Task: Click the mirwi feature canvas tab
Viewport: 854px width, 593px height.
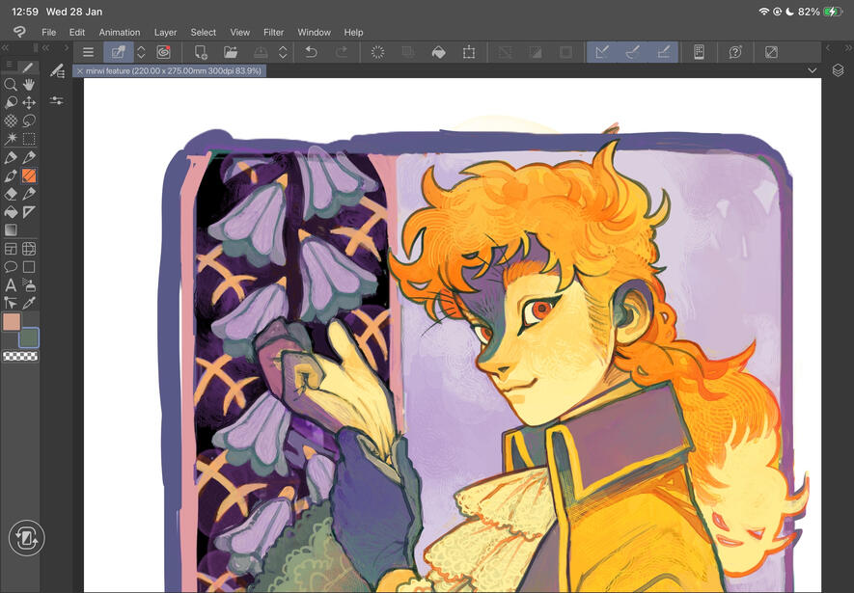Action: pyautogui.click(x=171, y=71)
